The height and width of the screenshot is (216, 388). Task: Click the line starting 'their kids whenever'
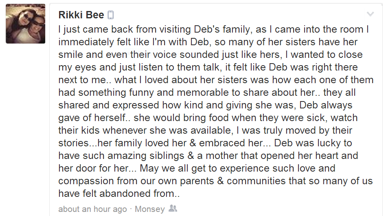205,131
